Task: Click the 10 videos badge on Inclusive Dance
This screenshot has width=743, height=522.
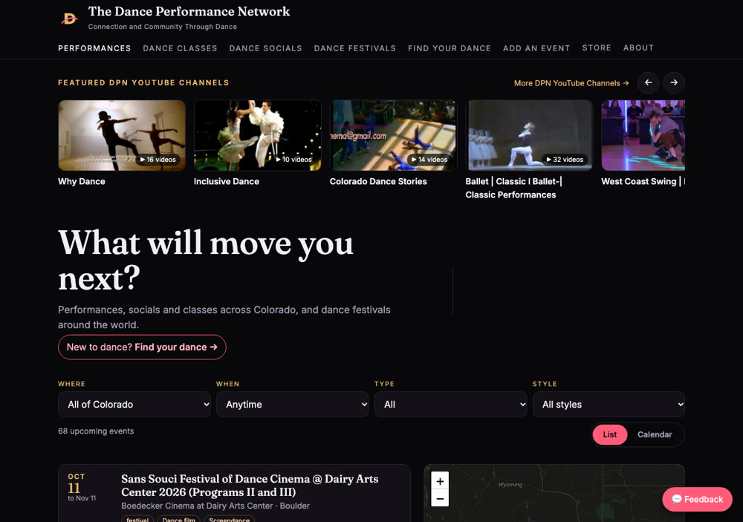Action: [293, 160]
